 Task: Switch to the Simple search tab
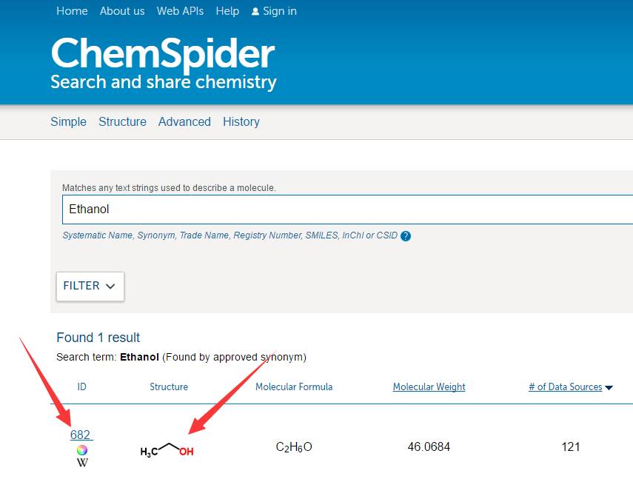pyautogui.click(x=68, y=121)
